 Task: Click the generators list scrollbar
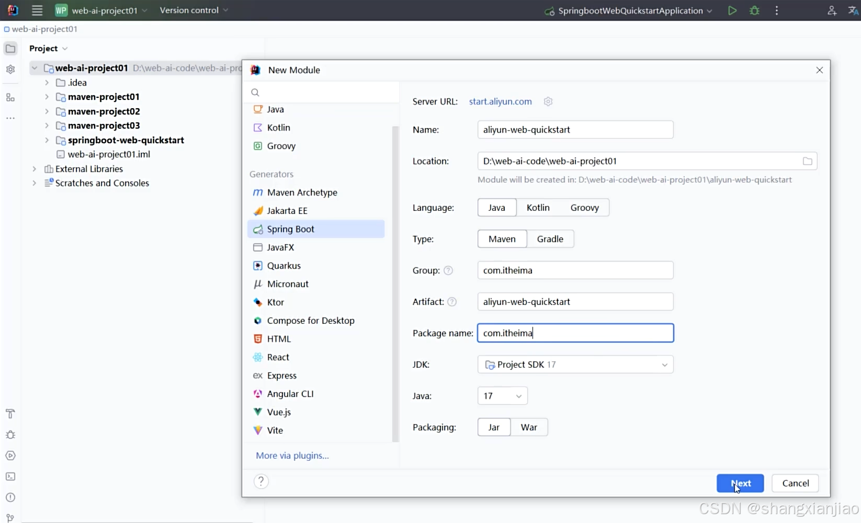tap(395, 283)
